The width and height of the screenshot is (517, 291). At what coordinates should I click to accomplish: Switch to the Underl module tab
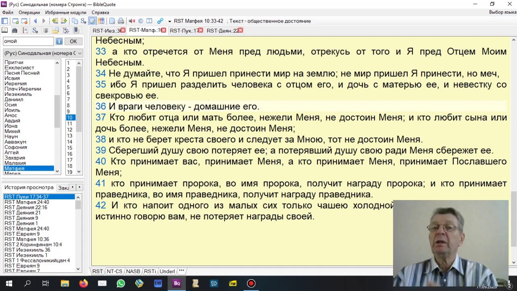(x=167, y=272)
